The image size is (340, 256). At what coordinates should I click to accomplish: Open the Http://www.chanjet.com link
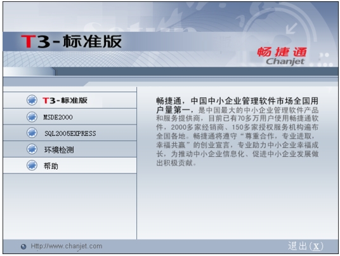(x=67, y=246)
